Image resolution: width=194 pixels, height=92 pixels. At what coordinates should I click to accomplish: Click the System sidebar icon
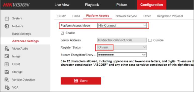tap(7, 18)
